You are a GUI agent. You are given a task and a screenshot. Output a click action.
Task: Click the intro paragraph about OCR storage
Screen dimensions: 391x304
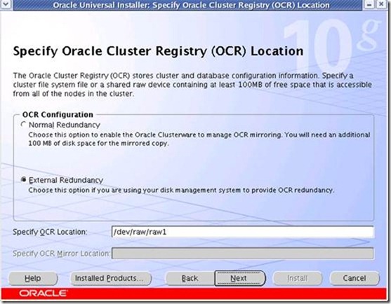192,85
